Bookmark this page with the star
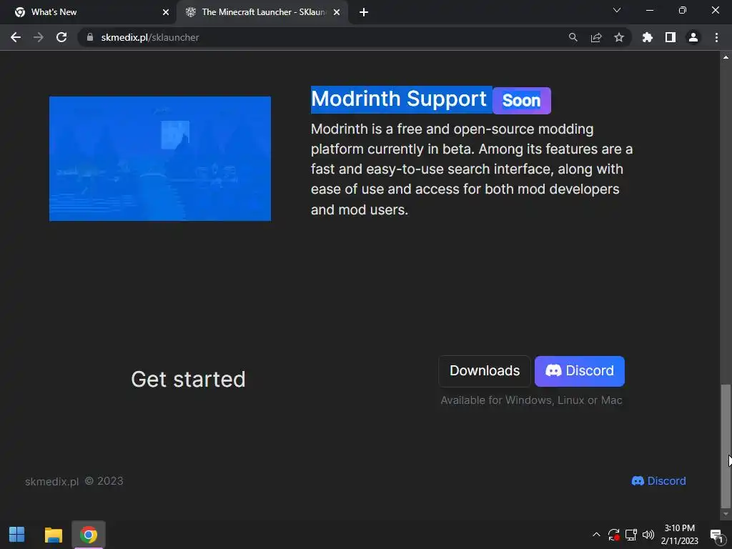This screenshot has width=732, height=549. pyautogui.click(x=619, y=37)
